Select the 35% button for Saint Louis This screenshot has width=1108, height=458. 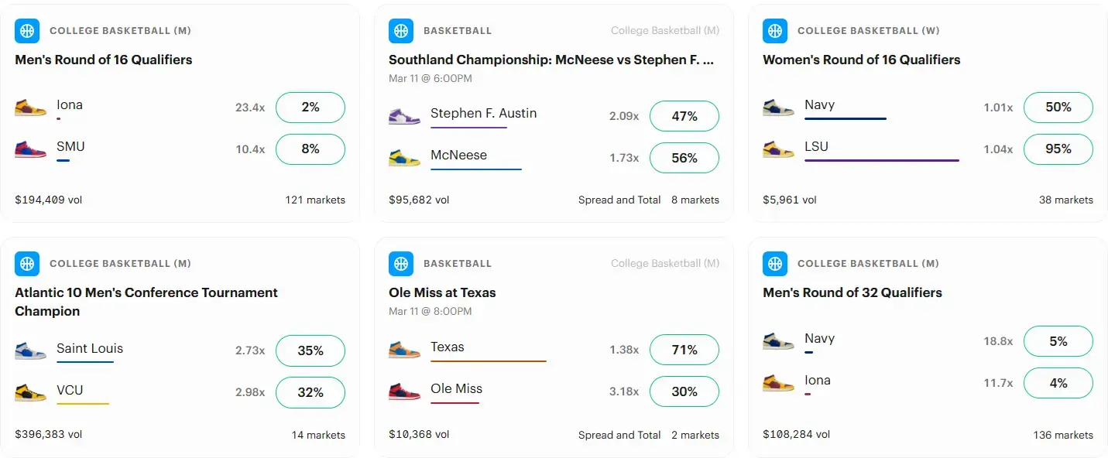(x=310, y=350)
